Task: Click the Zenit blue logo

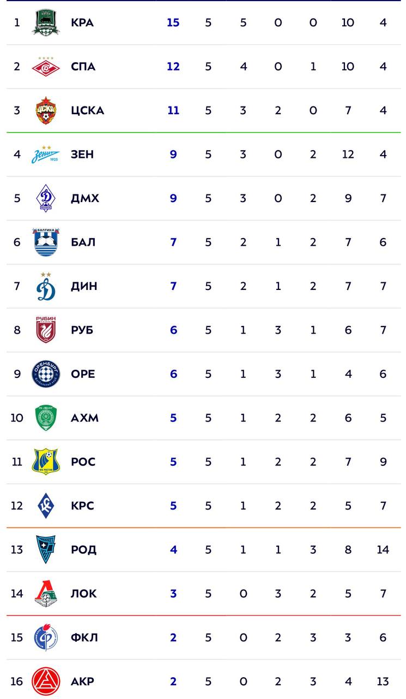Action: pyautogui.click(x=45, y=154)
